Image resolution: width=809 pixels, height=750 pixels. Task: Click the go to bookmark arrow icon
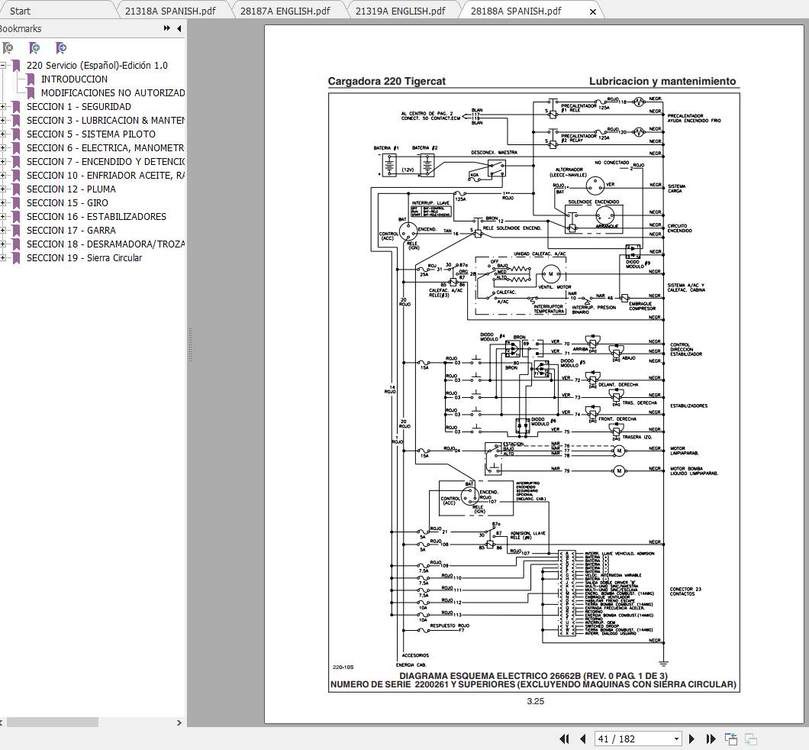tap(61, 48)
